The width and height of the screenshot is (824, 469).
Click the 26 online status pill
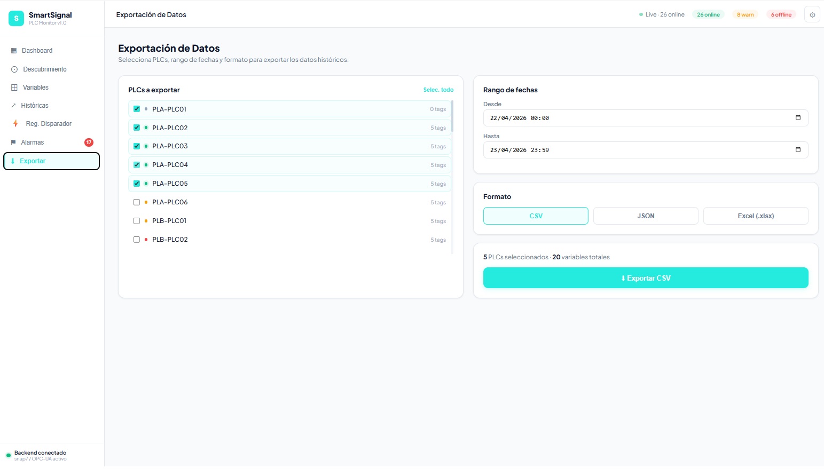click(x=708, y=15)
